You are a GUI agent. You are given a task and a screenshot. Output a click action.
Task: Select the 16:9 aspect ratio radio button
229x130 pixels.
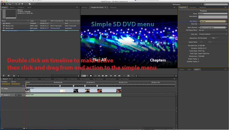click(x=207, y=42)
